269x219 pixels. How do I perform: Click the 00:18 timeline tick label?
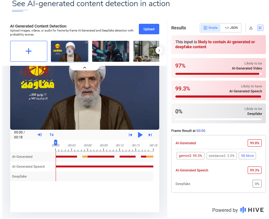(x=153, y=145)
